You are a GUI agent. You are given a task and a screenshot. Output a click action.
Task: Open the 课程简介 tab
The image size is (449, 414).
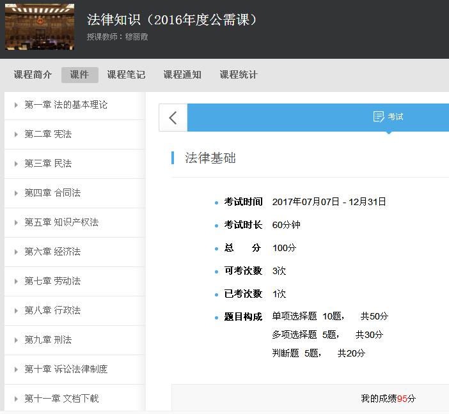33,75
